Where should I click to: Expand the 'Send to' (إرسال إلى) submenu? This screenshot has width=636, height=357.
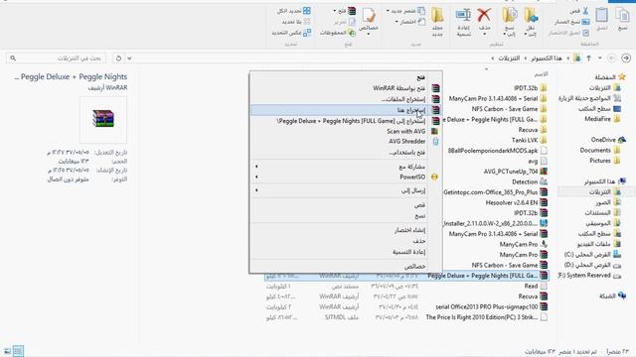[346, 190]
